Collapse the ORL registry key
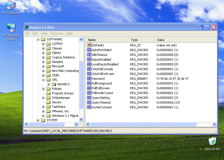This screenshot has width=224, height=160. 43,80
